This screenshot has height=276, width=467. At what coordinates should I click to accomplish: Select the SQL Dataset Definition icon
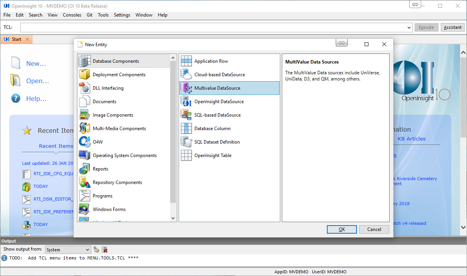point(186,142)
